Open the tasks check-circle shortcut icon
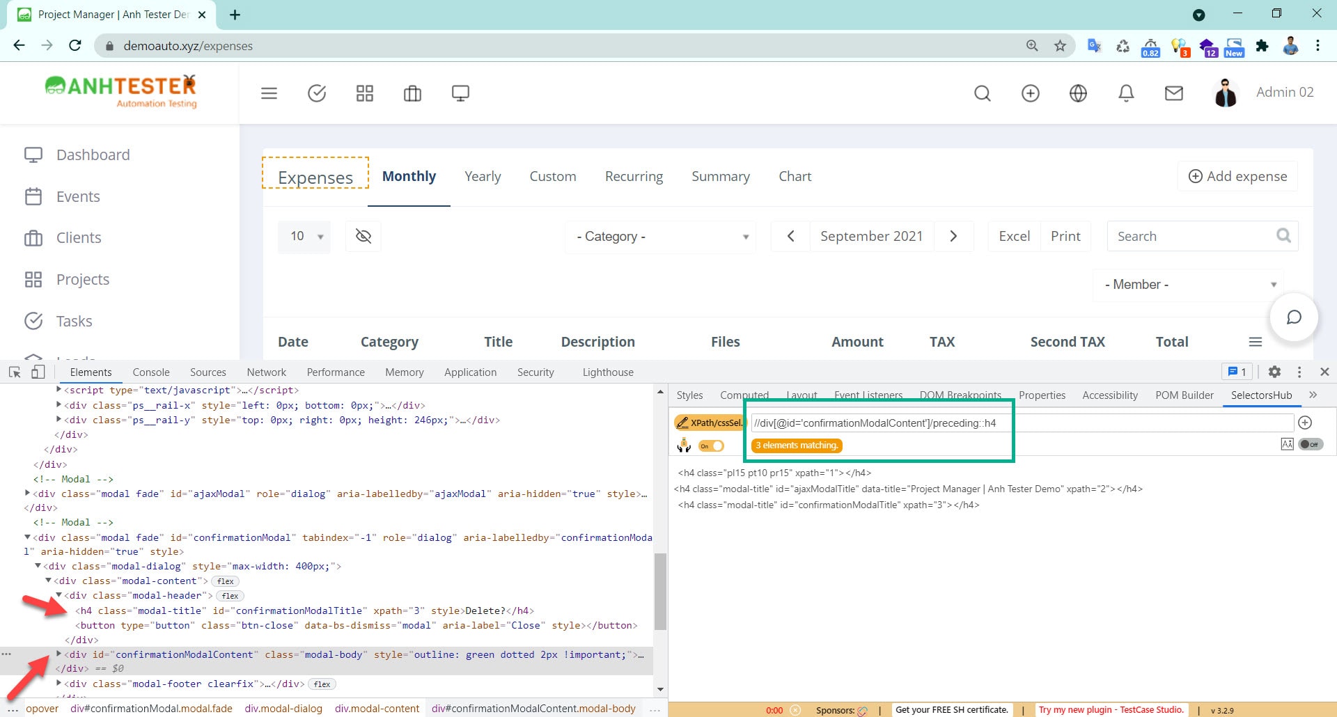Screen dimensions: 1337x717 (x=317, y=93)
